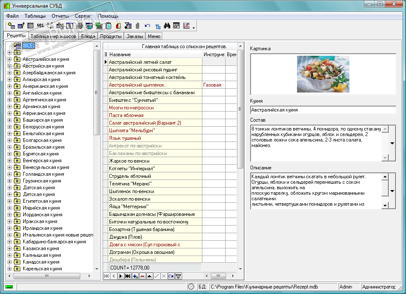Delete record with navigator minus button
Screen dimensions: 406x294
(x=142, y=276)
